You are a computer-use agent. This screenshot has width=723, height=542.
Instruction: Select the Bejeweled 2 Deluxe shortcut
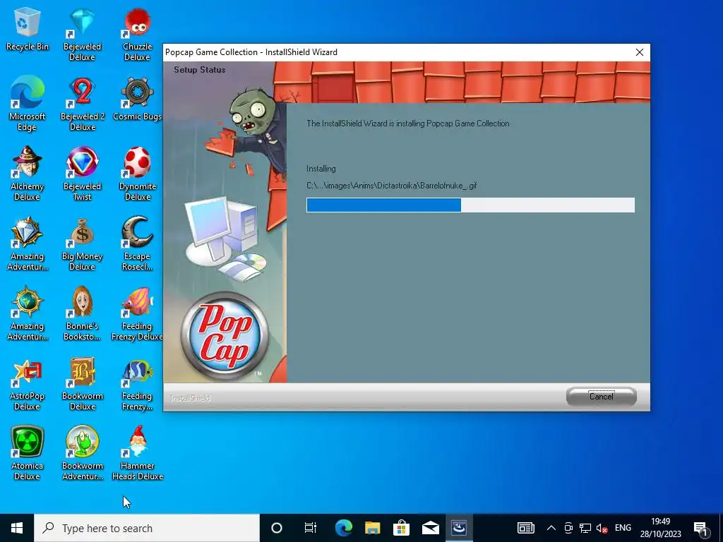tap(83, 104)
